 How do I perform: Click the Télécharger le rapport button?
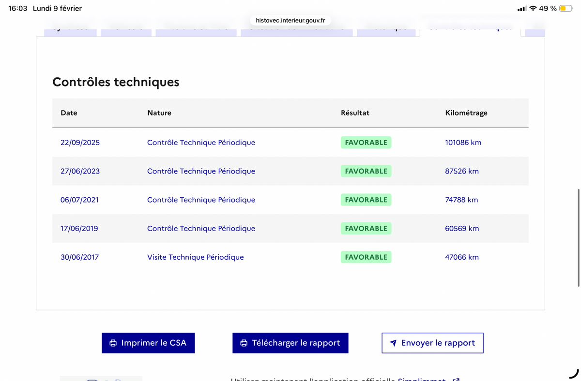(x=290, y=343)
